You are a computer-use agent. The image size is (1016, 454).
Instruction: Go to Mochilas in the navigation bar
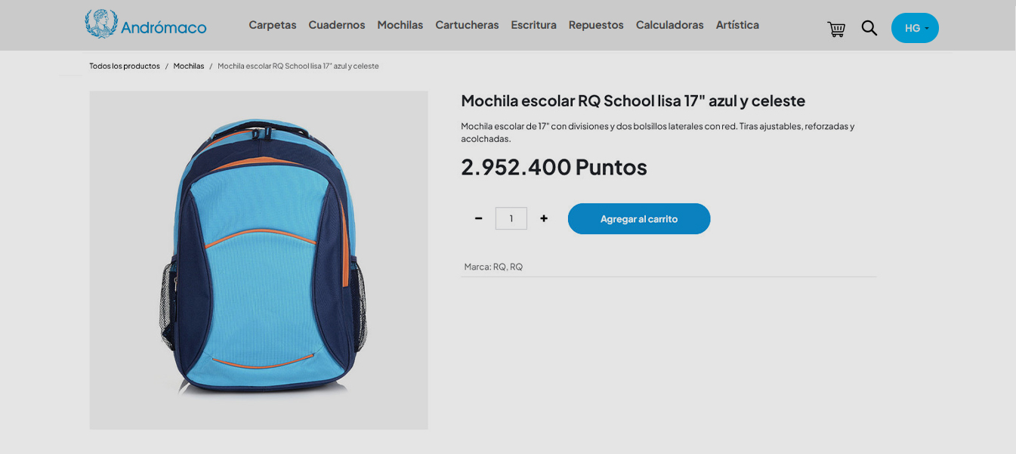coord(400,25)
